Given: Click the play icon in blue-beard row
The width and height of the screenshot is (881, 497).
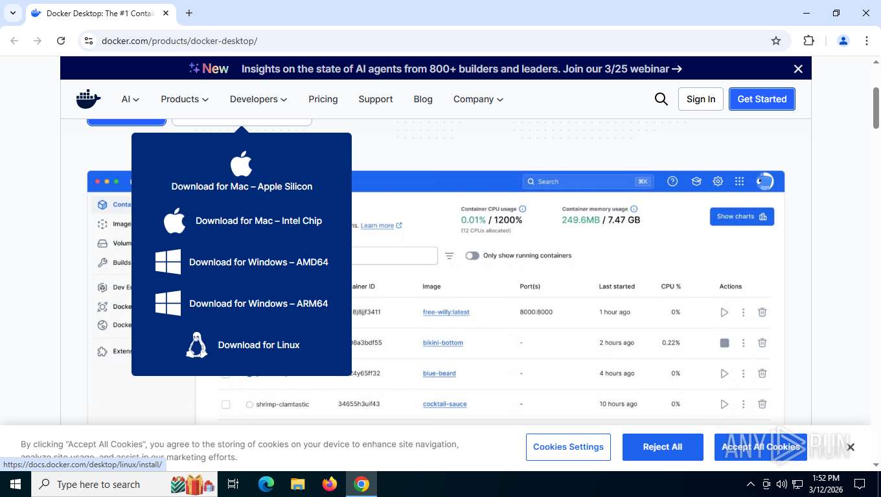Looking at the screenshot, I should 724,373.
